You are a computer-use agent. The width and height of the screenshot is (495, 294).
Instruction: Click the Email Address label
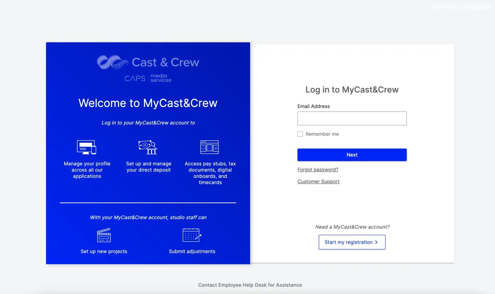point(313,106)
